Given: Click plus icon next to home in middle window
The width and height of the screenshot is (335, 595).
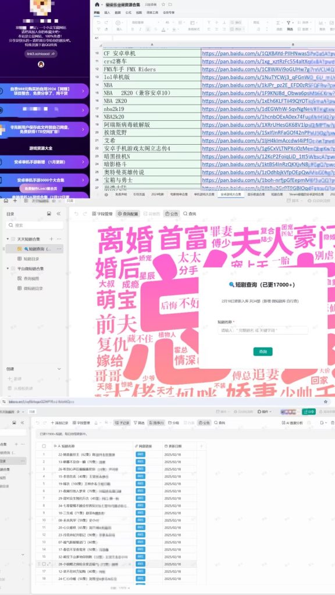Looking at the screenshot, I should pyautogui.click(x=15, y=200).
